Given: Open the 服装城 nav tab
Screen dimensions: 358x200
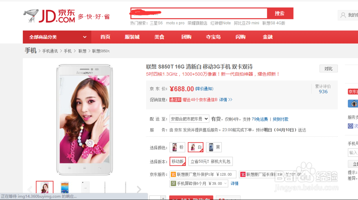Looking at the screenshot, I should point(132,37).
